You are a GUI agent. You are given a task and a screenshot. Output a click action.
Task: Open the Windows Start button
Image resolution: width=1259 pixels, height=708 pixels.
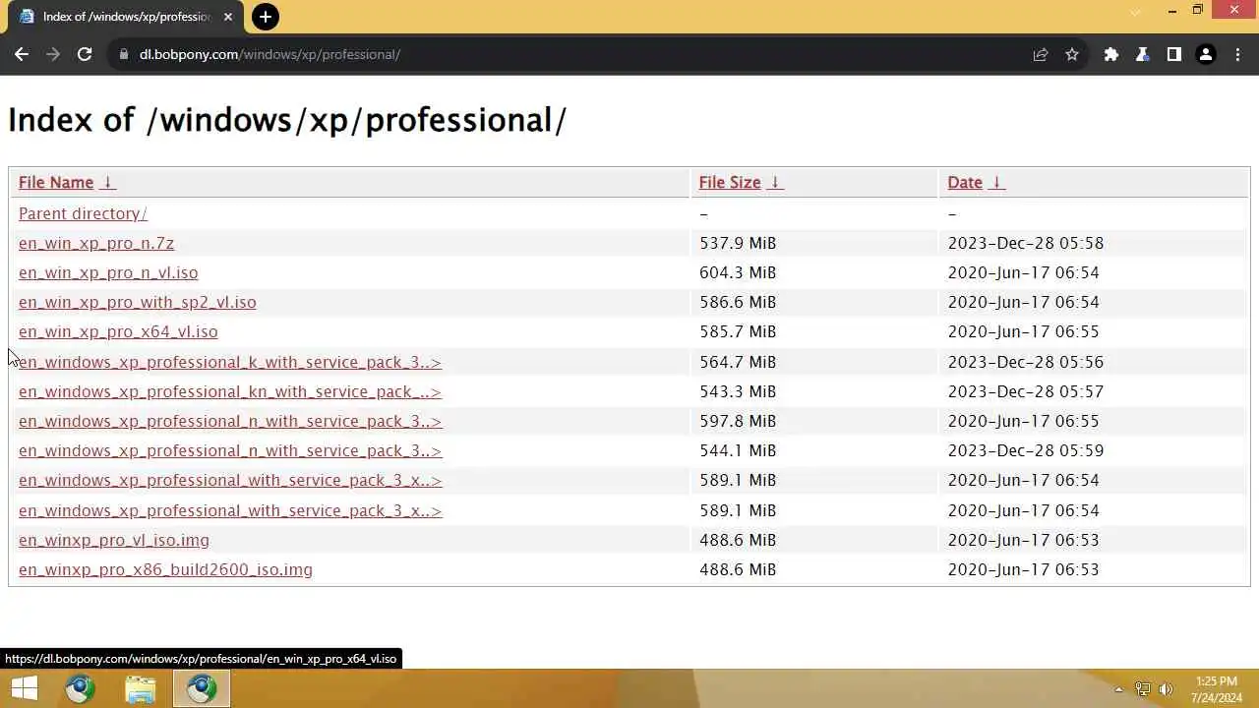tap(24, 689)
